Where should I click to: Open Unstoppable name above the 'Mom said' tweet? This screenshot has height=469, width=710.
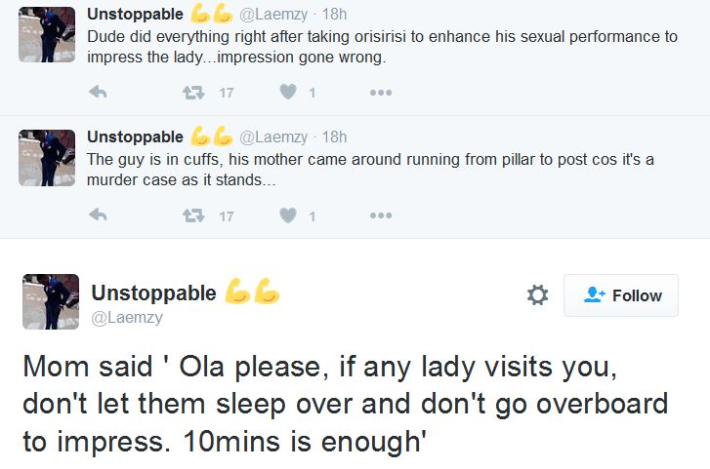153,293
